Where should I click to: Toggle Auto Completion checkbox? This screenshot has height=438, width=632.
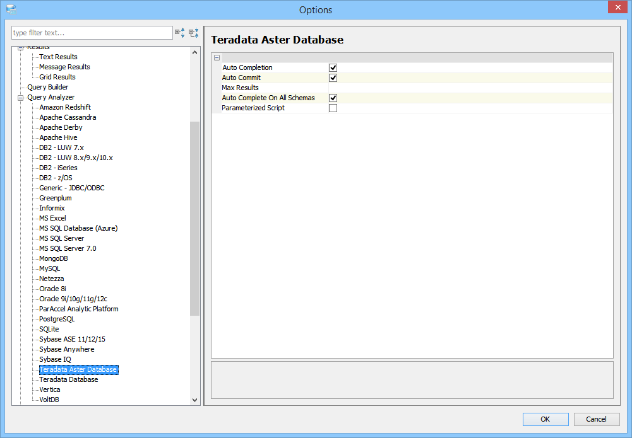(333, 67)
